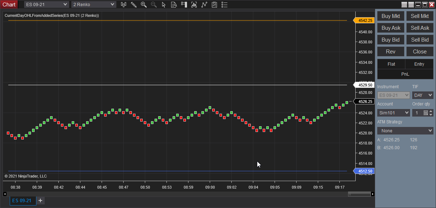Click the Entry price cell
This screenshot has width=436, height=208.
pos(419,64)
